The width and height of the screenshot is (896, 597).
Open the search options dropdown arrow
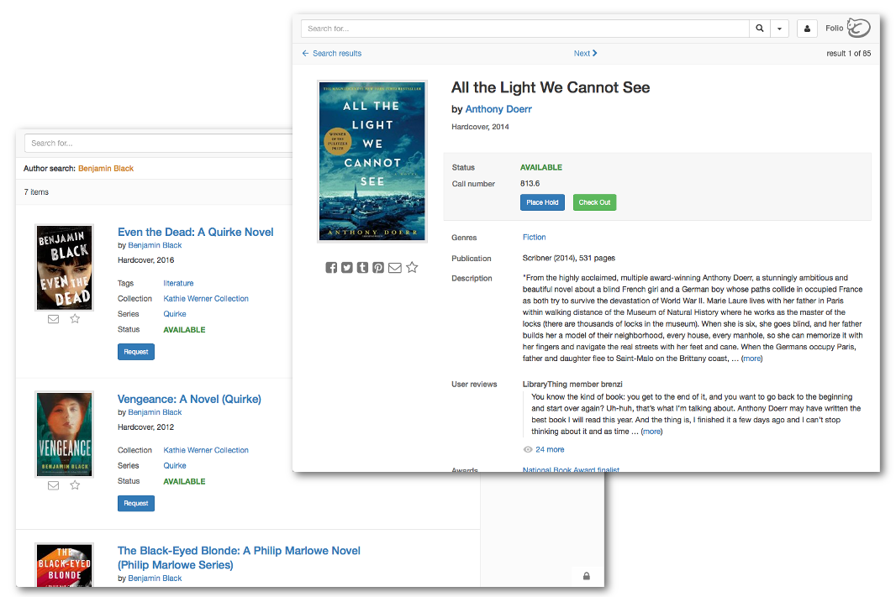pyautogui.click(x=779, y=28)
